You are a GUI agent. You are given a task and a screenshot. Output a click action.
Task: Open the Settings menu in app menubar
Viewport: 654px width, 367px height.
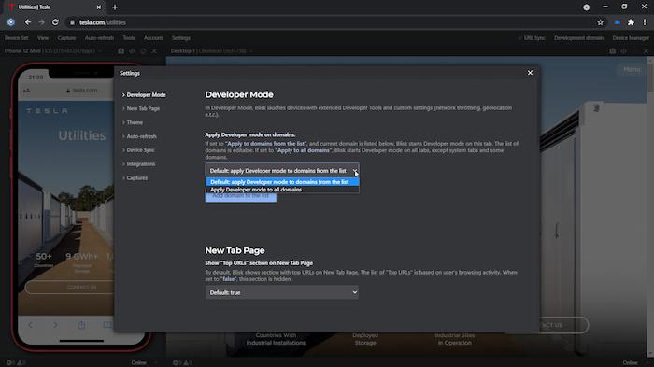click(181, 38)
